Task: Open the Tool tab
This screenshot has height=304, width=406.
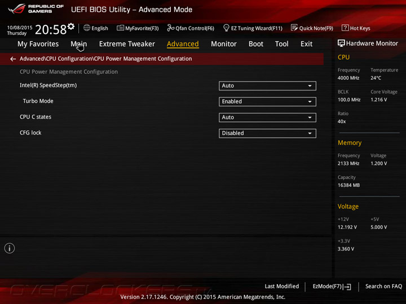Action: [282, 44]
